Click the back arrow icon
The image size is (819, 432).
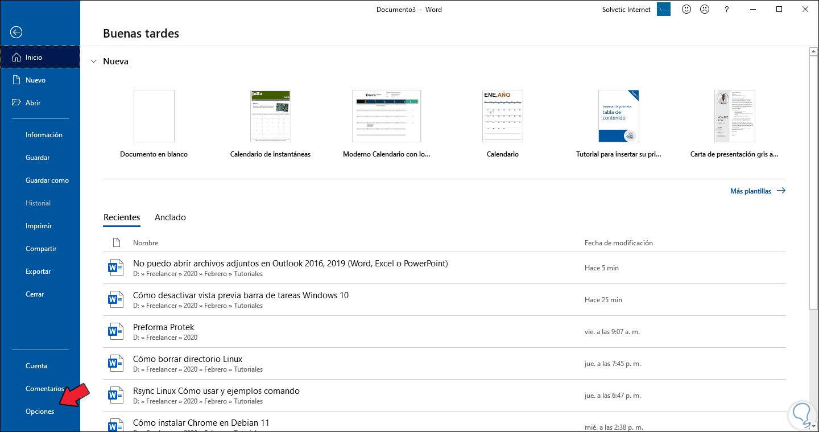point(16,32)
